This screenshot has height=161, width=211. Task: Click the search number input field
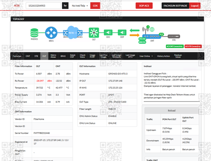click(43, 5)
